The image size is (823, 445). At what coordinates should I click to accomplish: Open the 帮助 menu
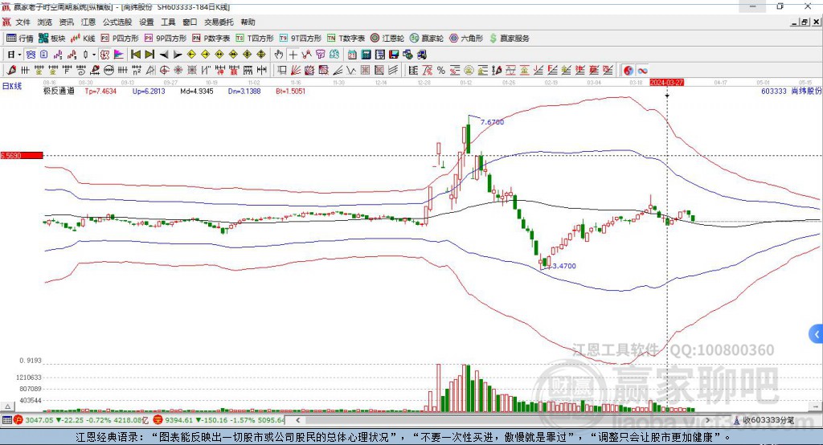pyautogui.click(x=248, y=22)
